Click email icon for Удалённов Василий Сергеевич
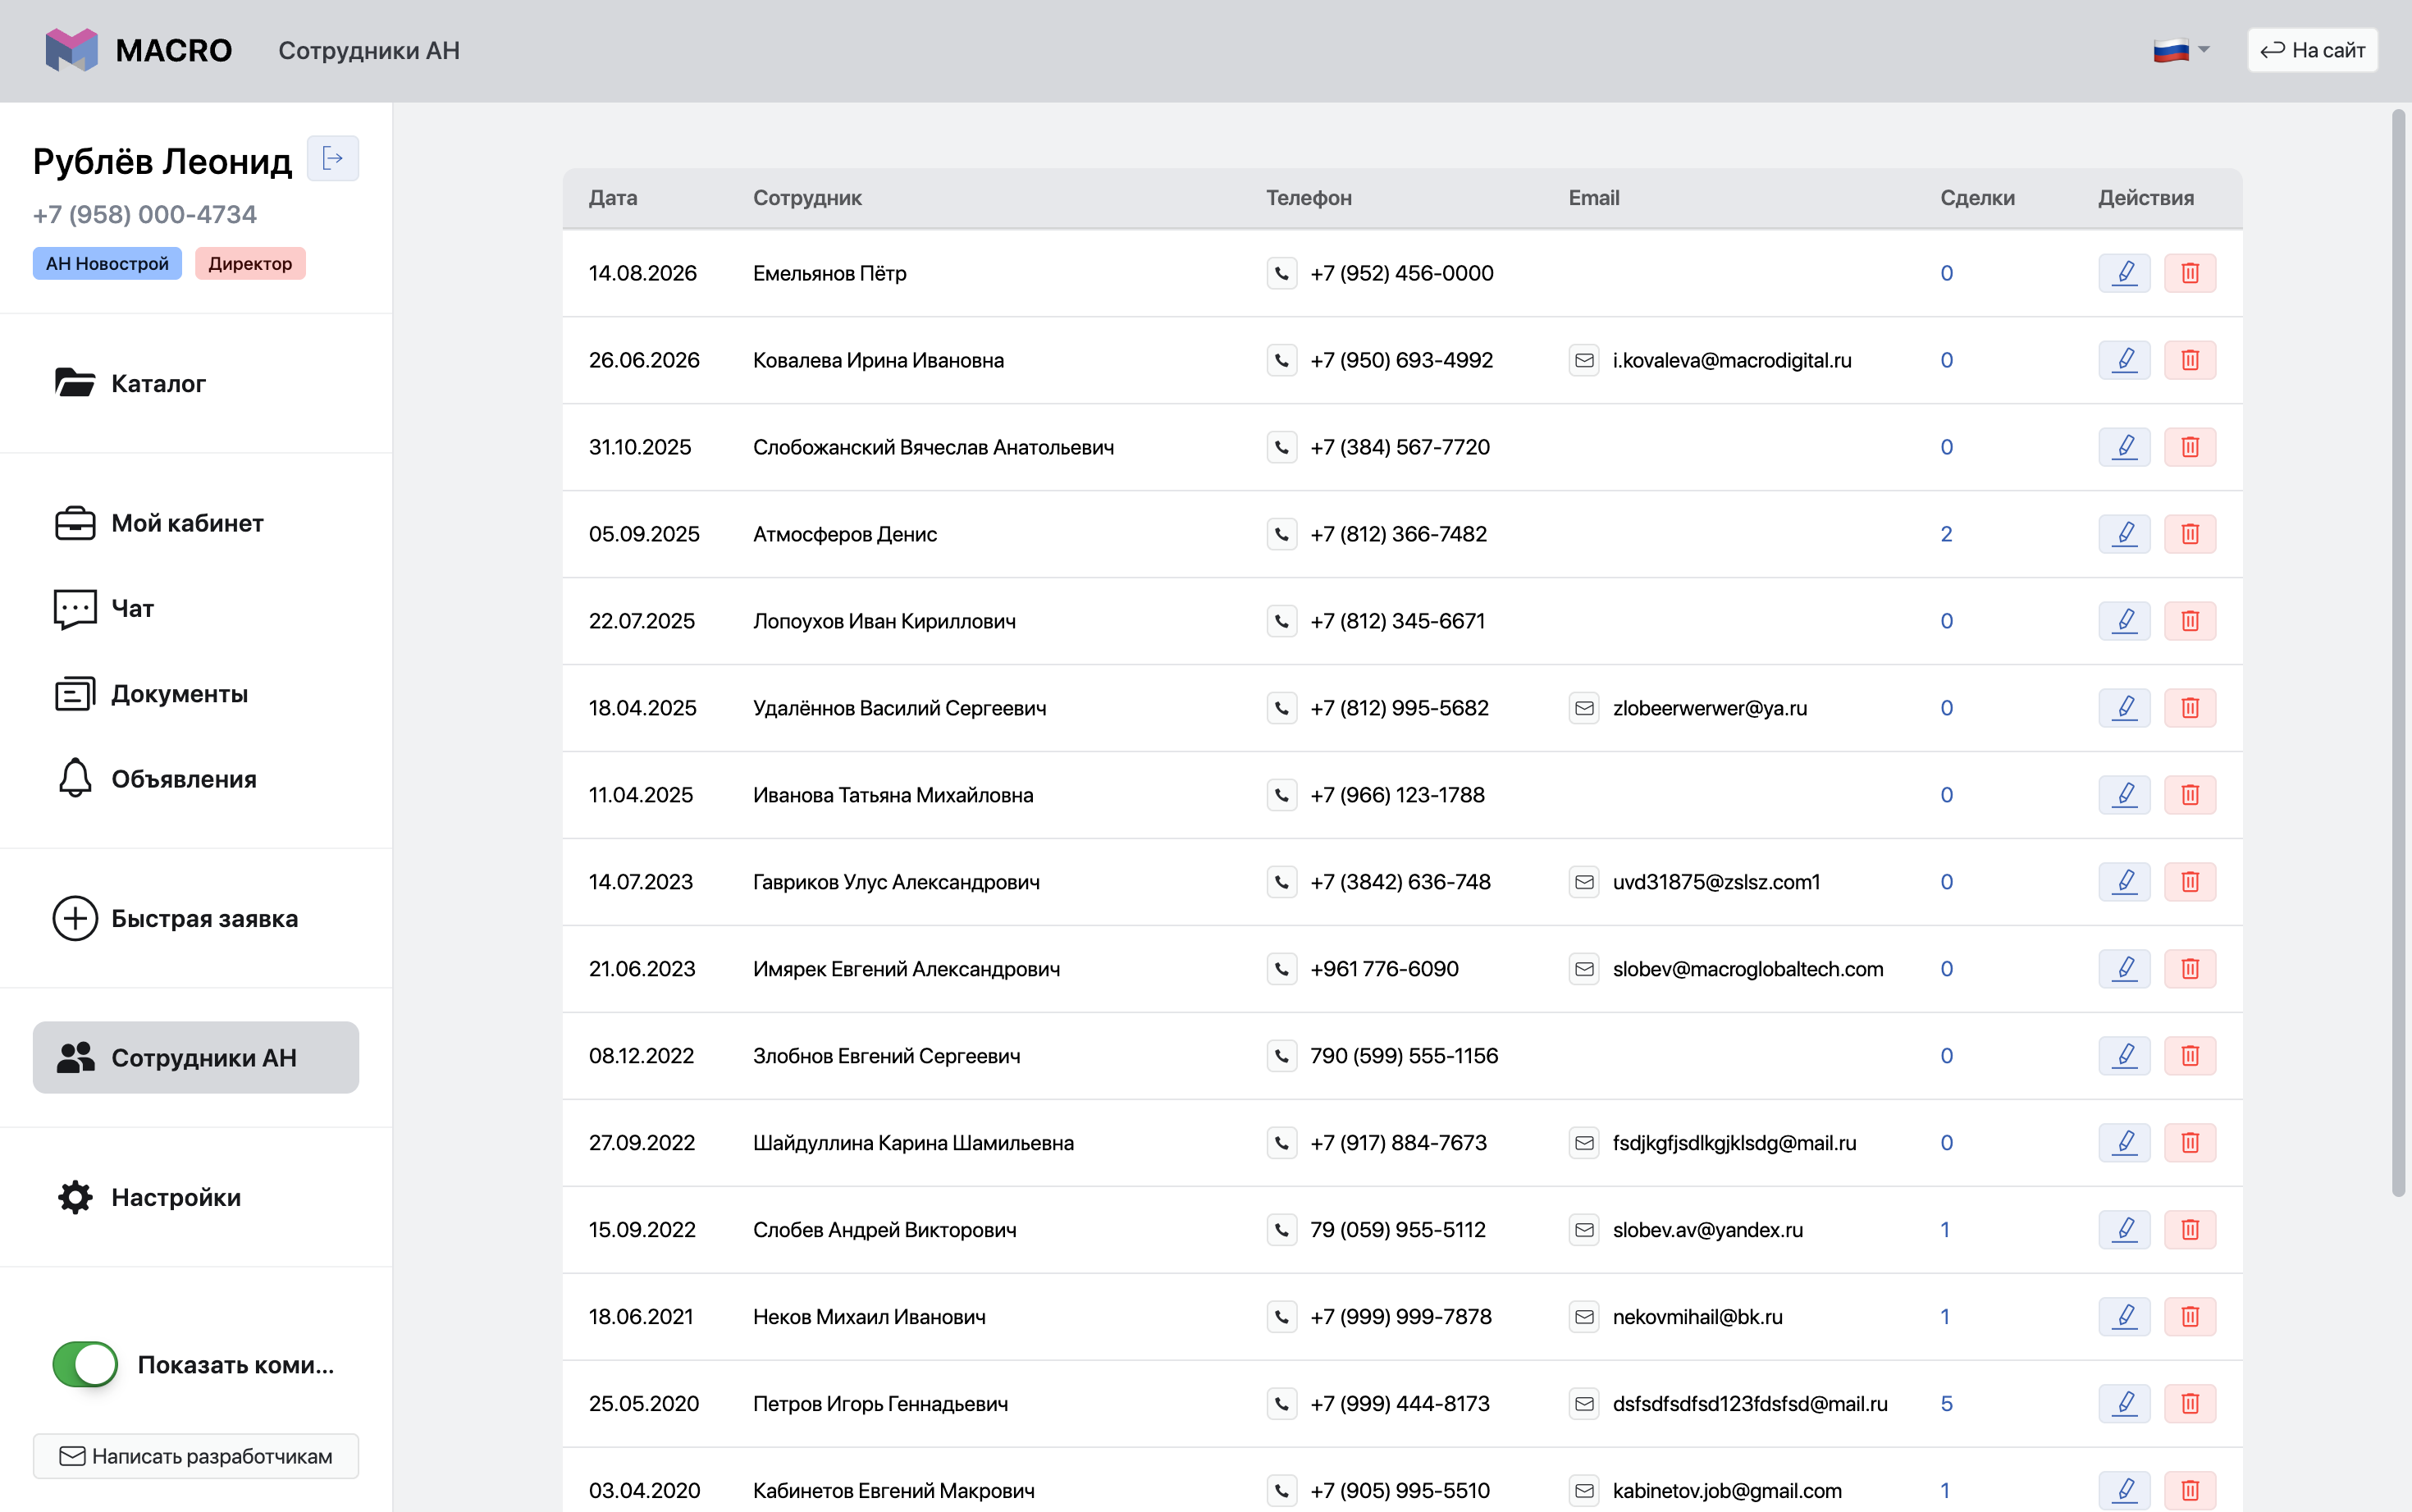Screen dimensions: 2412x1512 [x=1584, y=708]
